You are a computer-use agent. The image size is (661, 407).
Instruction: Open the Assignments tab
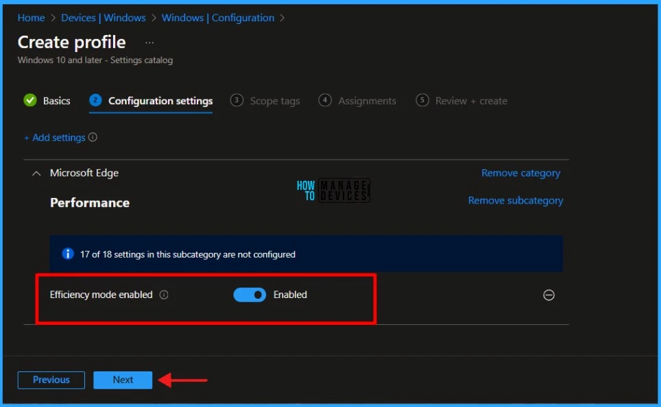click(357, 101)
